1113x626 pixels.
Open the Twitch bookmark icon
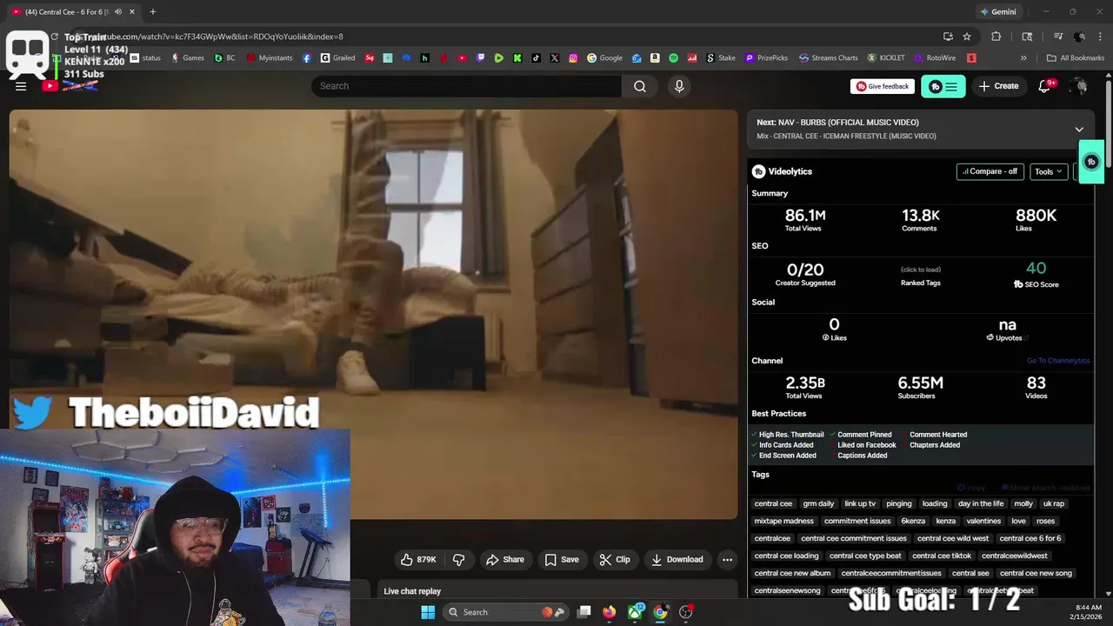(x=481, y=58)
